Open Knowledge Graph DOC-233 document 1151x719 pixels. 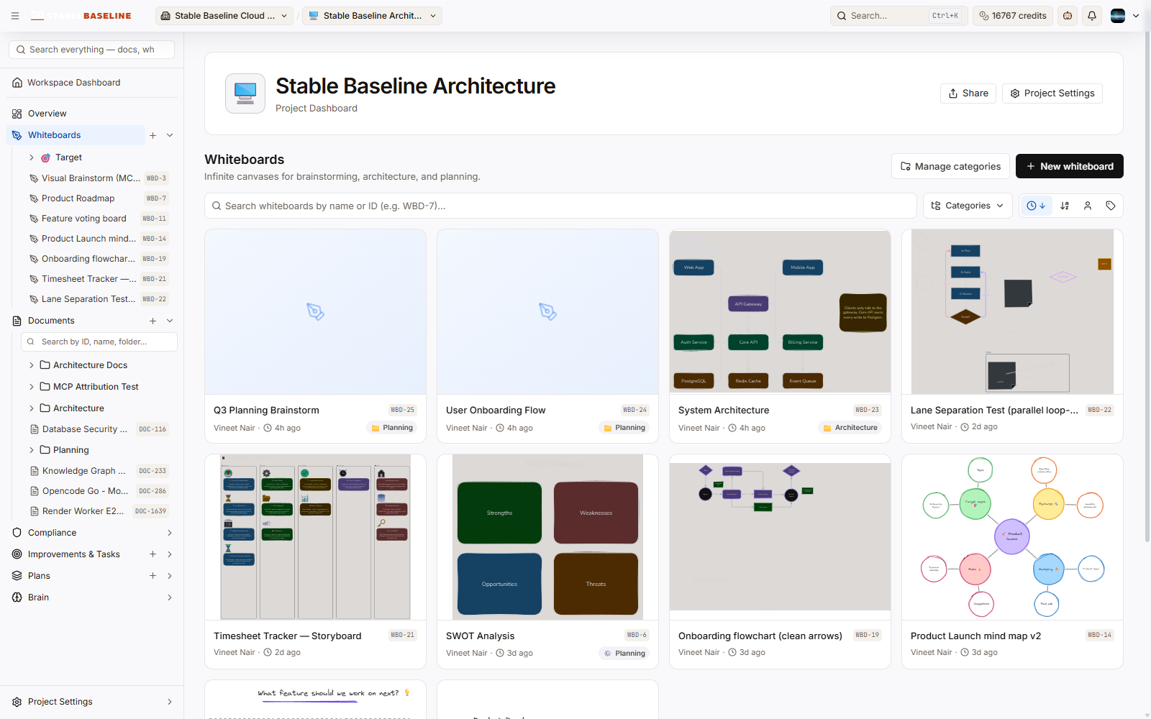[99, 471]
